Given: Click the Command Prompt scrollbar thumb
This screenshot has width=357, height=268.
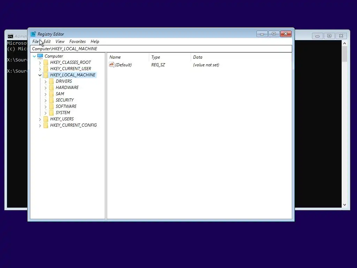Looking at the screenshot, I should [x=344, y=54].
